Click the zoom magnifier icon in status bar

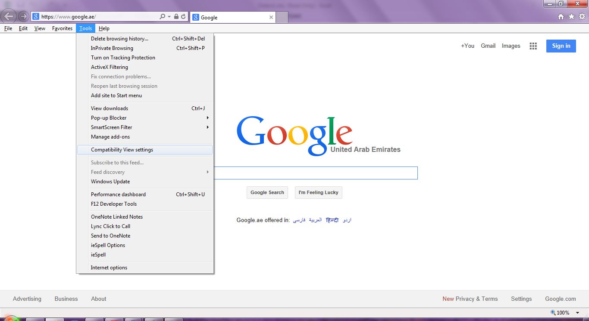point(553,313)
